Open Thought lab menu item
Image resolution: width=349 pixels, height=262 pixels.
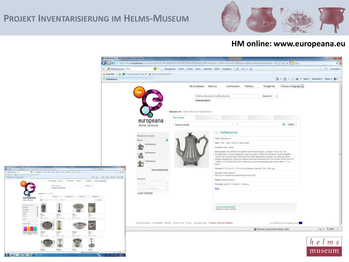point(269,86)
